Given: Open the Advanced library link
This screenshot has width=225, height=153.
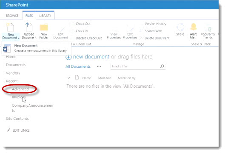Looking at the screenshot, I should click(x=20, y=89).
